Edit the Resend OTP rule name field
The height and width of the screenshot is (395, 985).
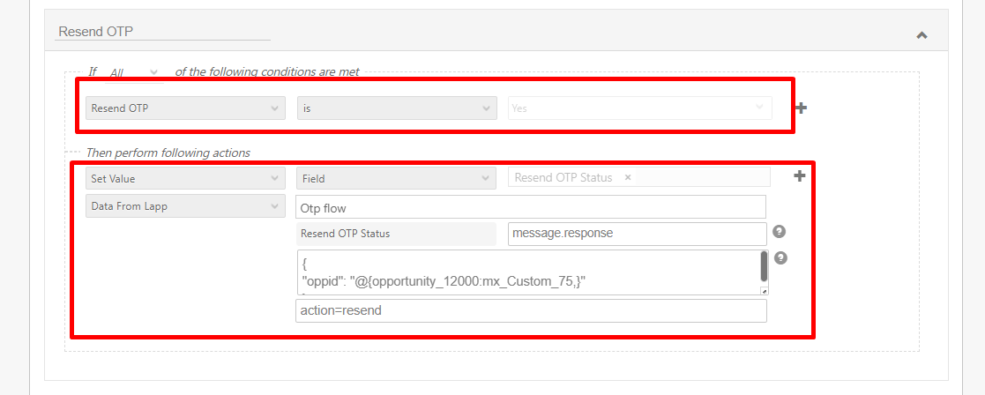point(163,32)
